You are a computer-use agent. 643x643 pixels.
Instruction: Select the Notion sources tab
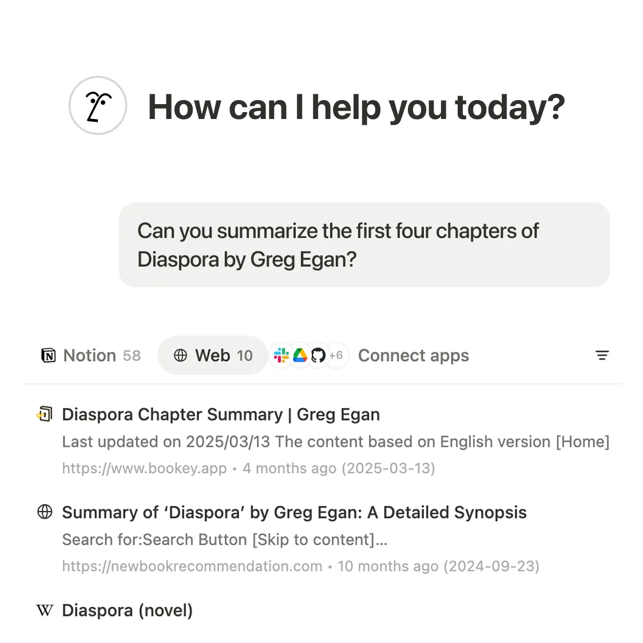[92, 355]
